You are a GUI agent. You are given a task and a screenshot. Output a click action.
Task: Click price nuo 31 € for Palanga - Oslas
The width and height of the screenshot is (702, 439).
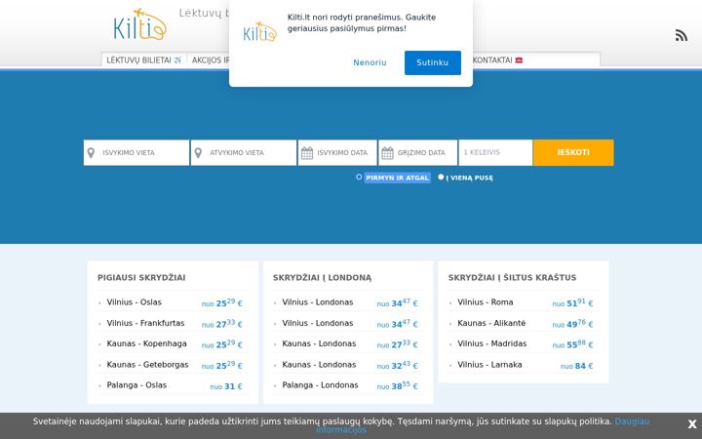click(x=226, y=386)
